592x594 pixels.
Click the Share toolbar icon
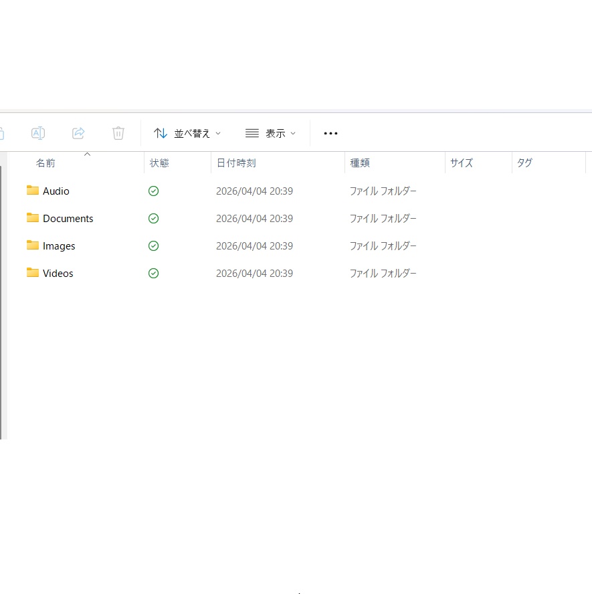coord(78,133)
